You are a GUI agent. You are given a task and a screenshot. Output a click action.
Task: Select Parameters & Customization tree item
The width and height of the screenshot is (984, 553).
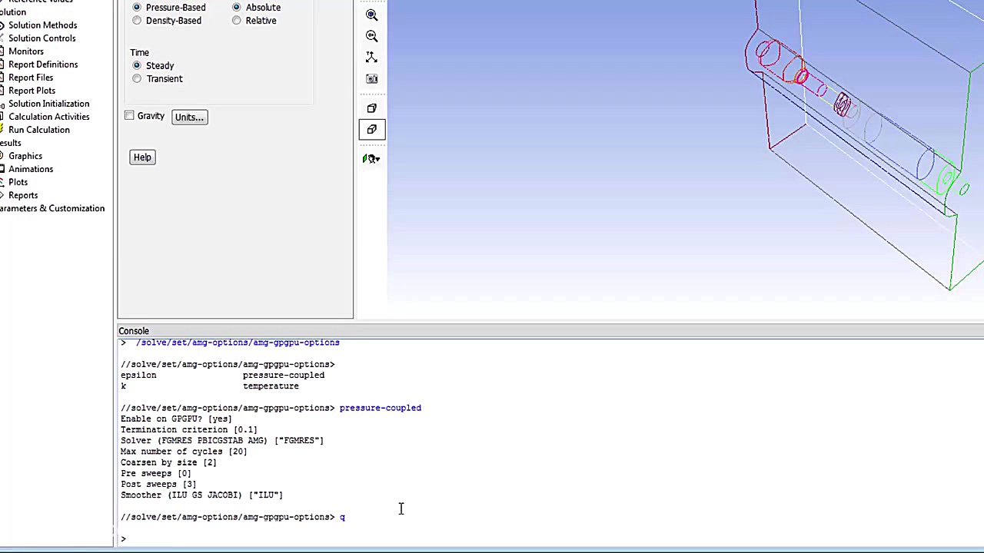point(52,208)
